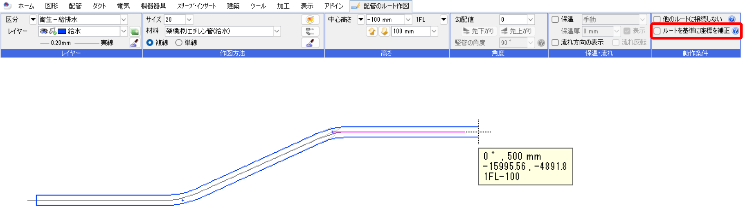Open the 表示 menu tab
The height and width of the screenshot is (214, 743).
307,6
